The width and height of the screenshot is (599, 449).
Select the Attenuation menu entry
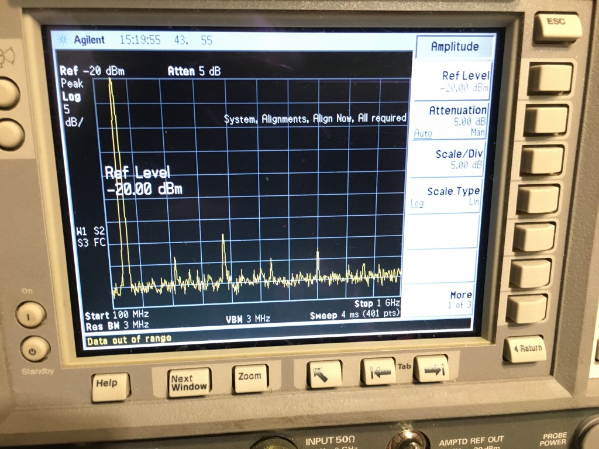(x=450, y=121)
